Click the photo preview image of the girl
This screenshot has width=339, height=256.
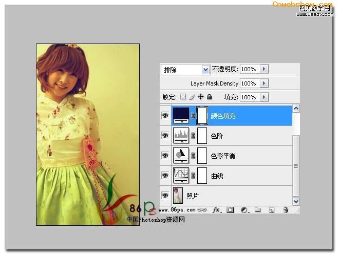click(x=88, y=135)
